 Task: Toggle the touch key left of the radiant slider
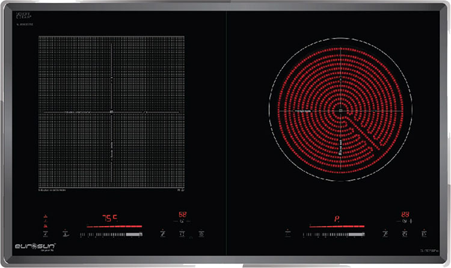288,233
